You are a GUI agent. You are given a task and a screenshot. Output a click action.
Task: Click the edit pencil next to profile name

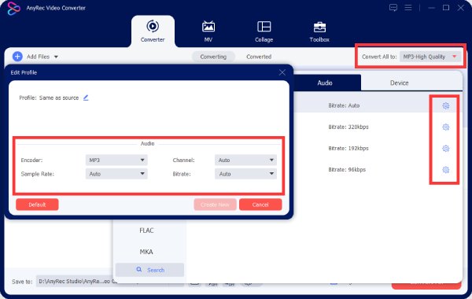coord(86,98)
